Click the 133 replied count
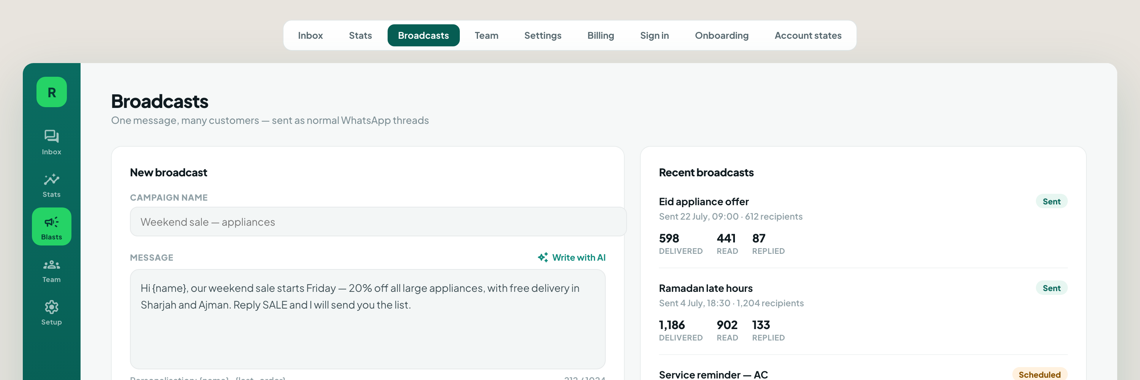 tap(761, 325)
